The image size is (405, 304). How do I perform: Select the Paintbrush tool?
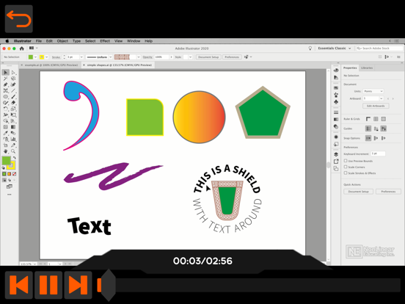click(x=13, y=97)
